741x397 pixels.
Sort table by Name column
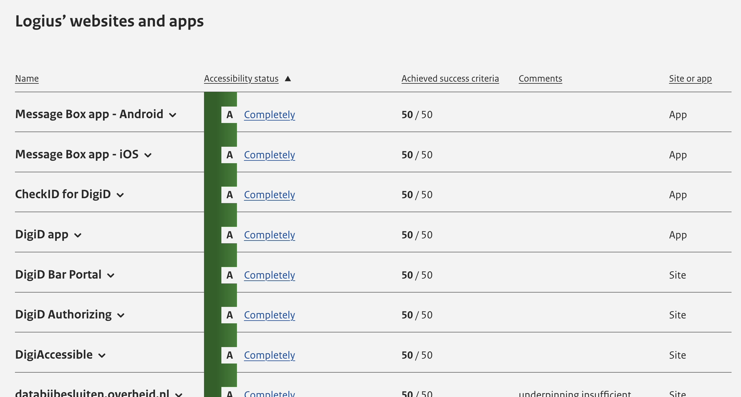27,79
